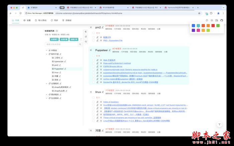Viewport: 234px width, 146px height.
Task: Switch to the 列表 nav tab
Action: tap(15, 20)
